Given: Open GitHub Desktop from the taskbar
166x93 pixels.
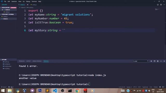Looking at the screenshot, I should (x=32, y=91).
